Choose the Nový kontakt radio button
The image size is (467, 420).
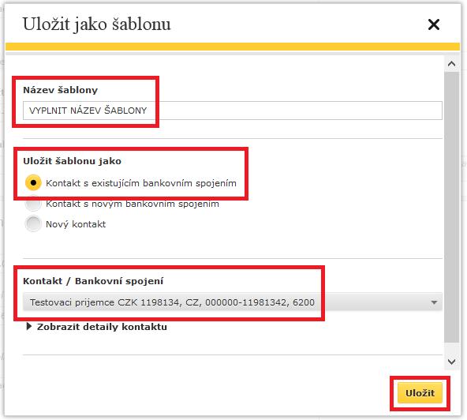point(33,223)
